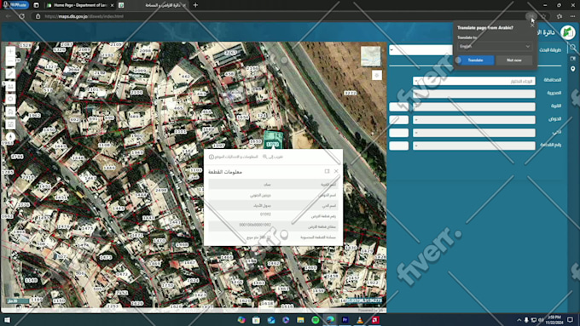The height and width of the screenshot is (326, 580).
Task: Zoom in on the map with plus button
Action: coord(10,51)
